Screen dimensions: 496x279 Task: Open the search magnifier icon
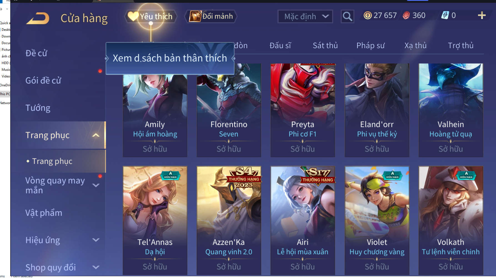point(347,17)
